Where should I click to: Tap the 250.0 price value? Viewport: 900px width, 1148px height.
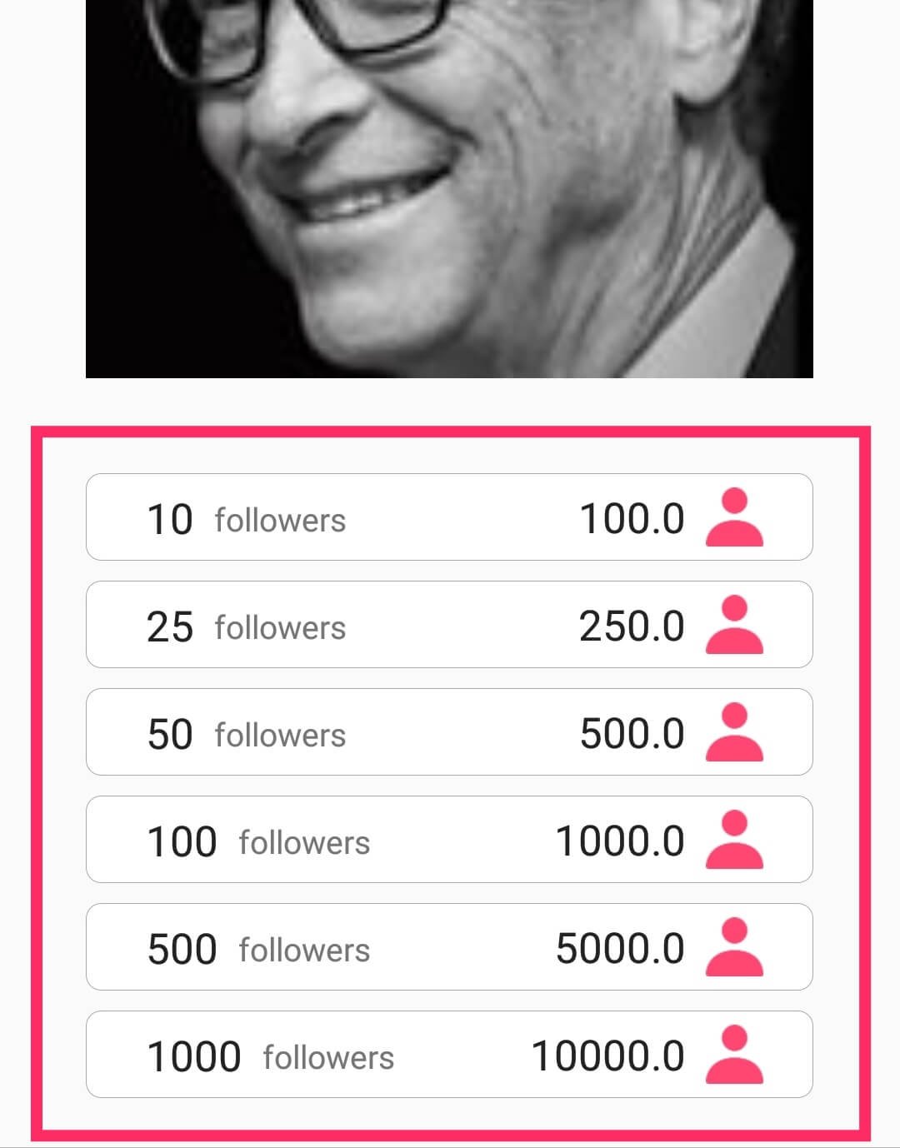click(632, 626)
